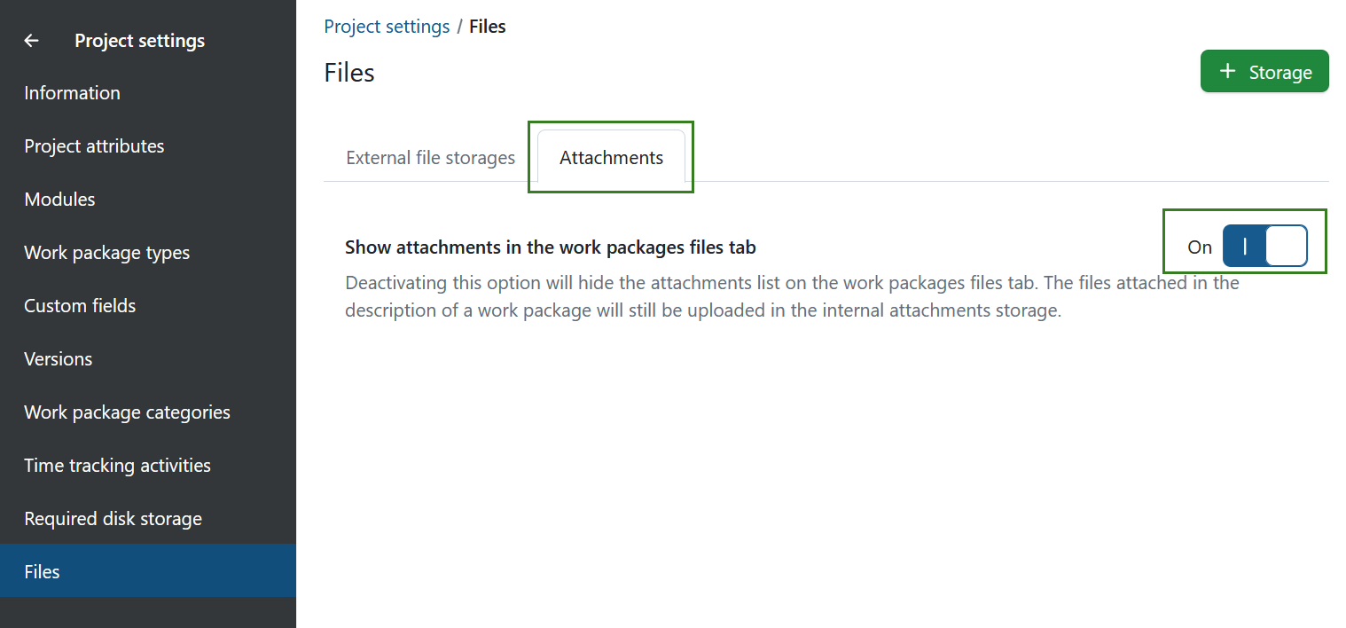The width and height of the screenshot is (1346, 628).
Task: Open the Required disk storage page
Action: (x=113, y=519)
